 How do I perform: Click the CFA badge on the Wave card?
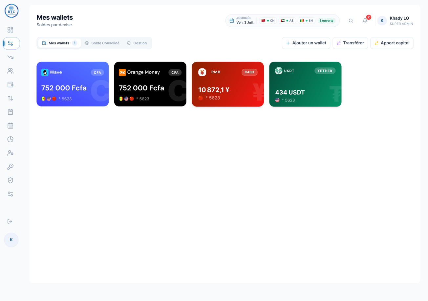tap(97, 73)
